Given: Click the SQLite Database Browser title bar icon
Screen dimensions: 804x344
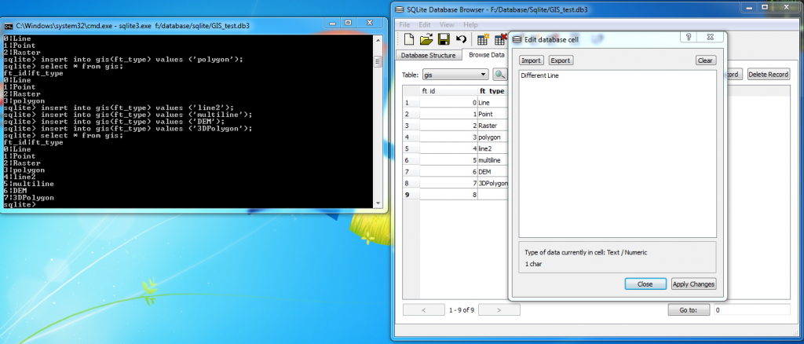Looking at the screenshot, I should point(401,9).
